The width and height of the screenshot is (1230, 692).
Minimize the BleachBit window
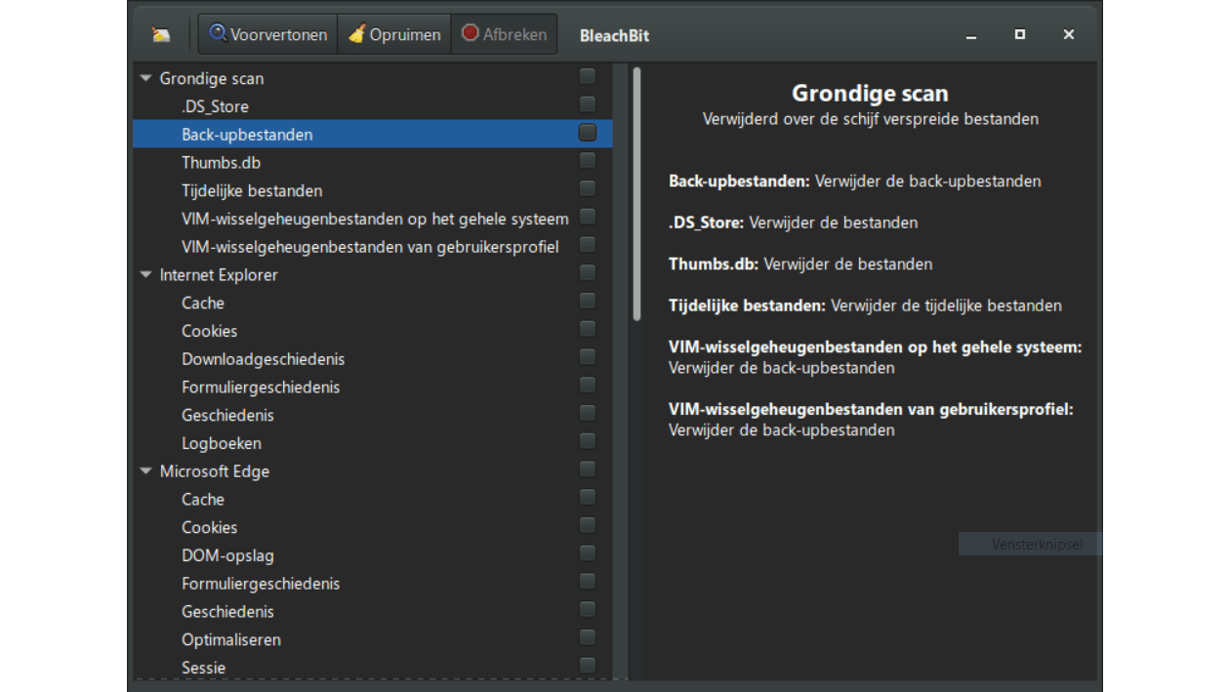971,35
